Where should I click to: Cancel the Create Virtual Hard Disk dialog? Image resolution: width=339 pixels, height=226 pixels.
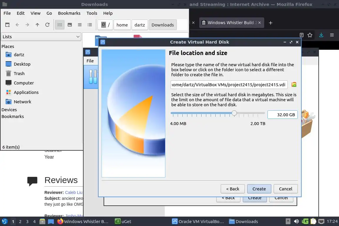coord(285,189)
